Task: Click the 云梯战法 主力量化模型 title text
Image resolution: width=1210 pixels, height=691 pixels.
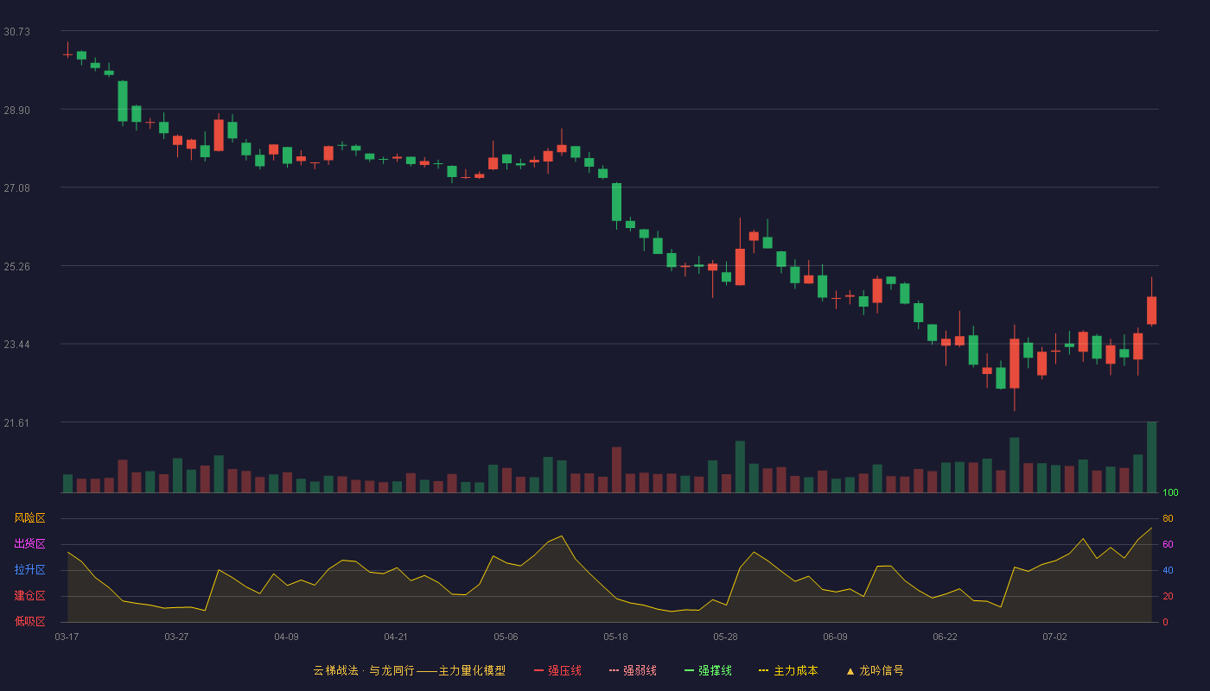Action: [410, 670]
